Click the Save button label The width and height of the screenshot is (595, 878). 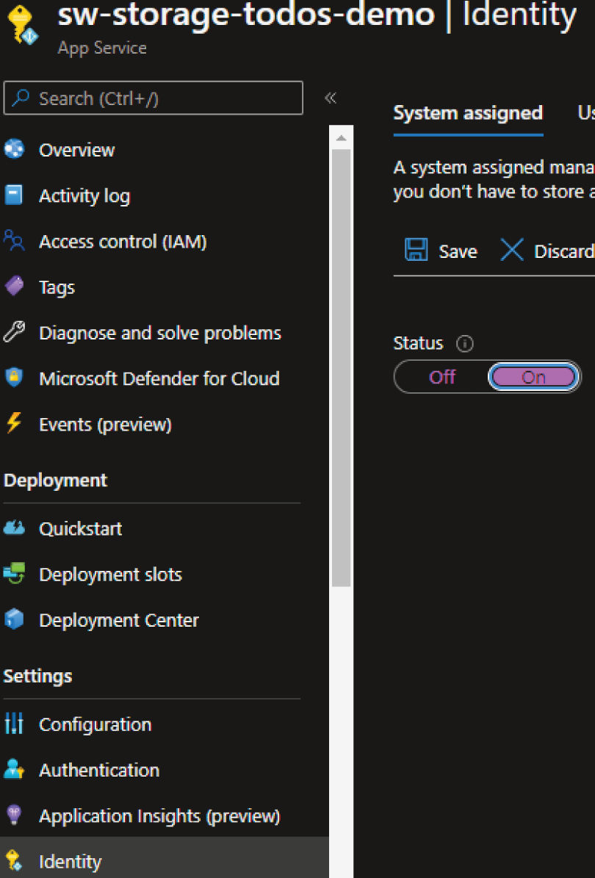(458, 251)
